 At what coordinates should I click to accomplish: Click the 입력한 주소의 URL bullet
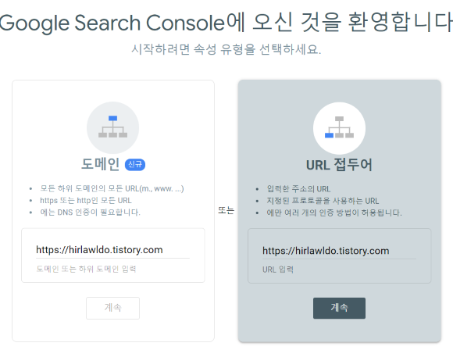coord(298,189)
